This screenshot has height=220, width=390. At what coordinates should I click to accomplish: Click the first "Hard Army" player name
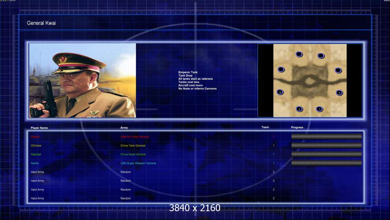37,172
